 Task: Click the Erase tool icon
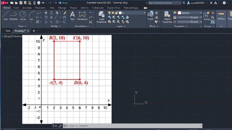tap(65, 13)
